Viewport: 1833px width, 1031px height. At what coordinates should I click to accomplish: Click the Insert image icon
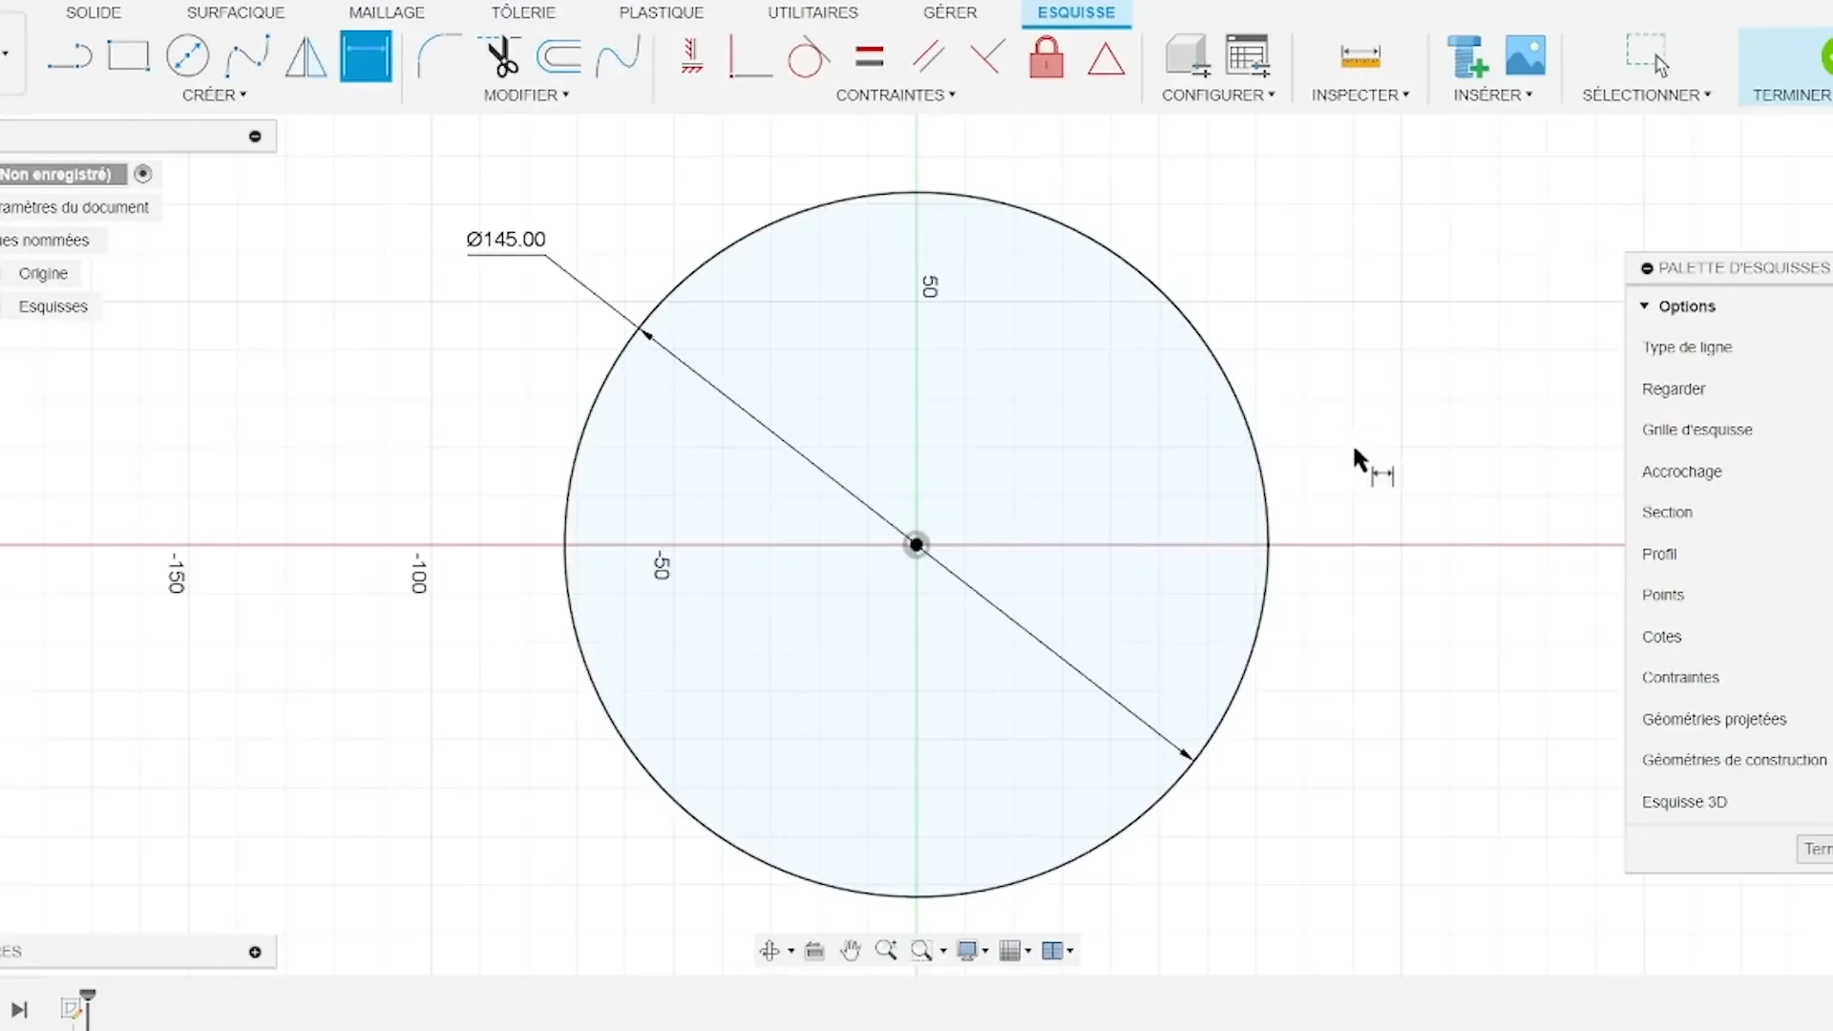click(1526, 56)
